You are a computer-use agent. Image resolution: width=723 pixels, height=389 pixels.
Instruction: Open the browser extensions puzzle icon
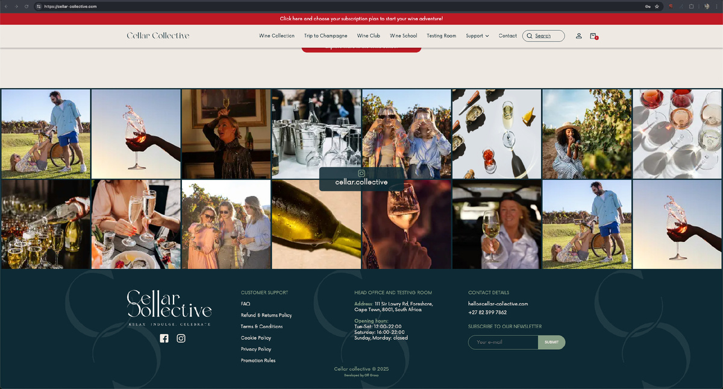click(691, 7)
